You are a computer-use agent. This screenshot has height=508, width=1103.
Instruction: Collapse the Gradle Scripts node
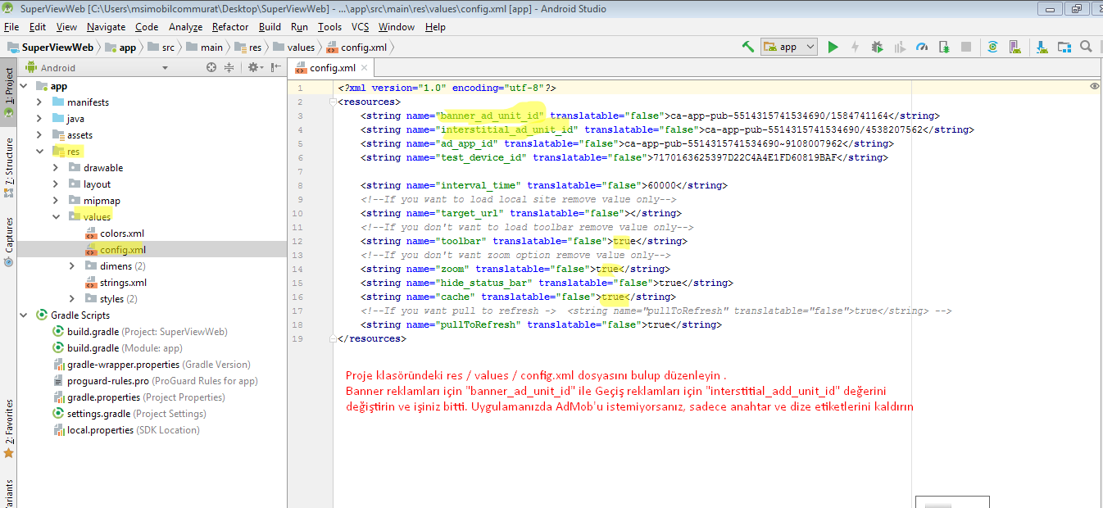(23, 315)
